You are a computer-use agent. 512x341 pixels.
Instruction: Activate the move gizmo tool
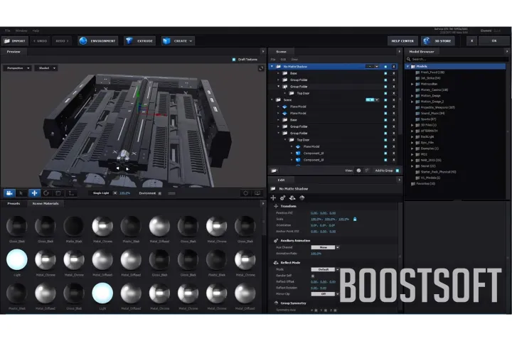[34, 193]
